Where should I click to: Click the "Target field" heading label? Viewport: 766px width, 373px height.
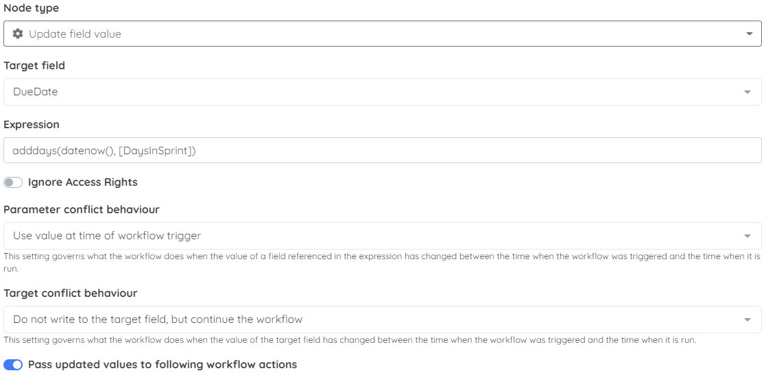point(34,65)
